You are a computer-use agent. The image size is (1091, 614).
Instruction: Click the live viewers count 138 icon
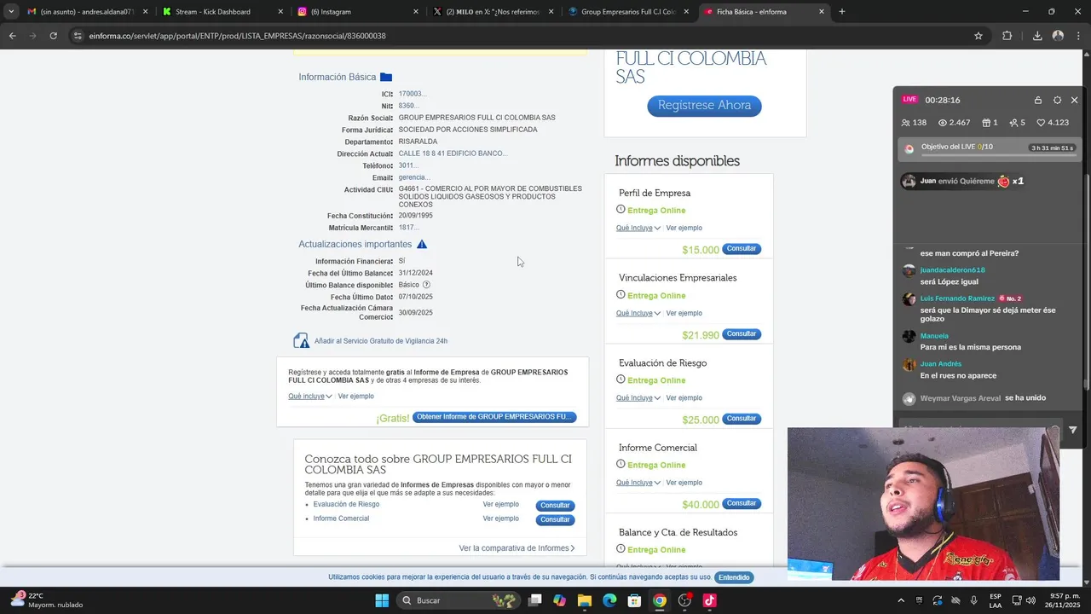(905, 123)
